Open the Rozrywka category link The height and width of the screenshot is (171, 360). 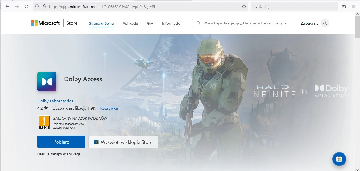click(109, 108)
